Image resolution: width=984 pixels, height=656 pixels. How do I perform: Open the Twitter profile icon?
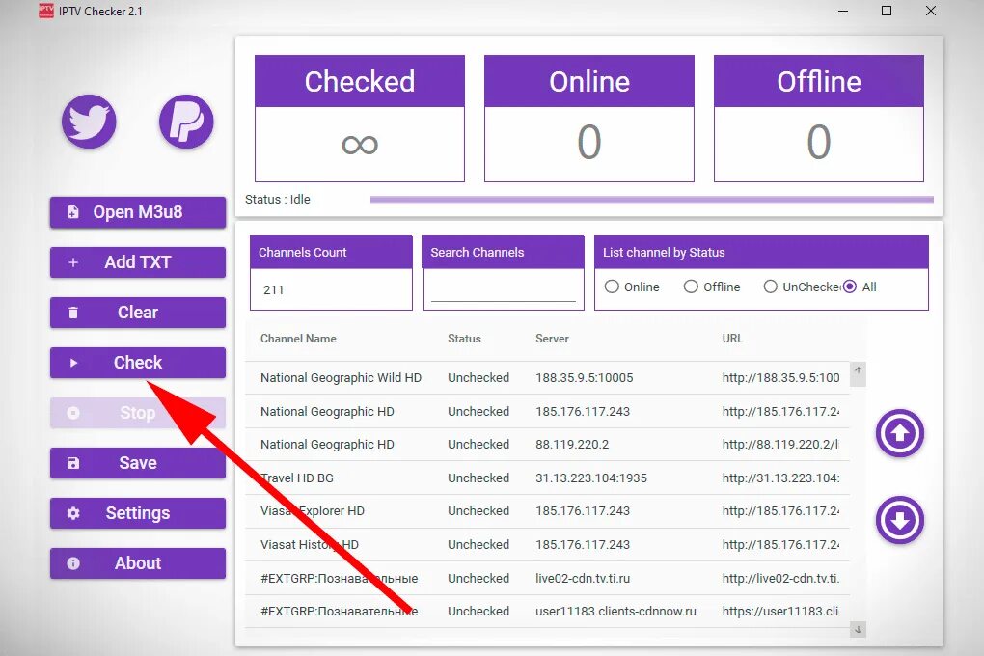pos(89,122)
